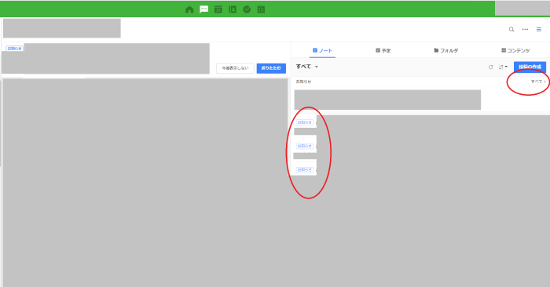Click the 今後表示しない button
Image resolution: width=550 pixels, height=287 pixels.
pos(235,68)
